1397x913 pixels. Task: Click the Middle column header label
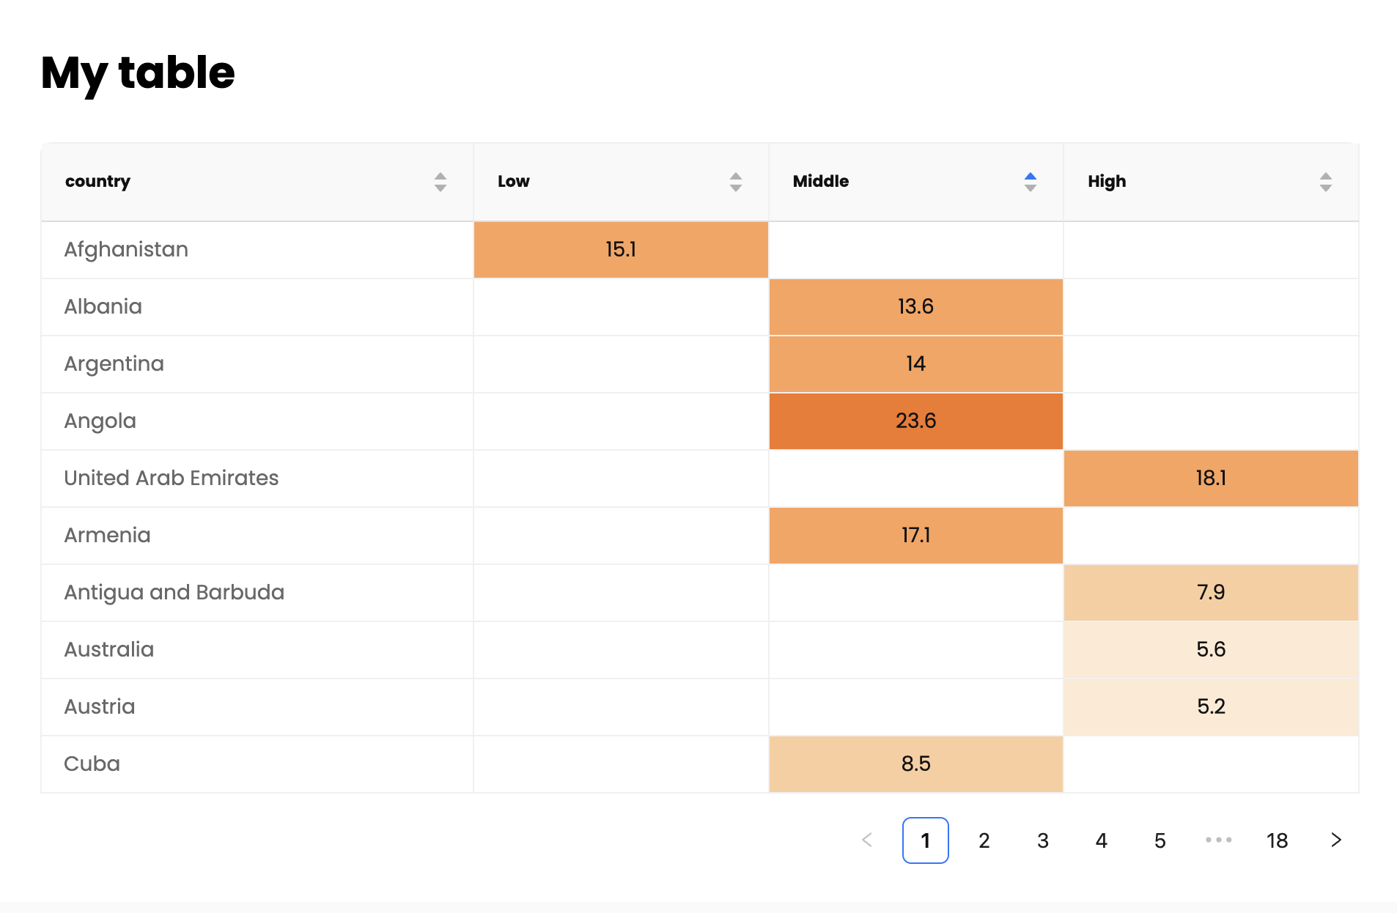[820, 182]
